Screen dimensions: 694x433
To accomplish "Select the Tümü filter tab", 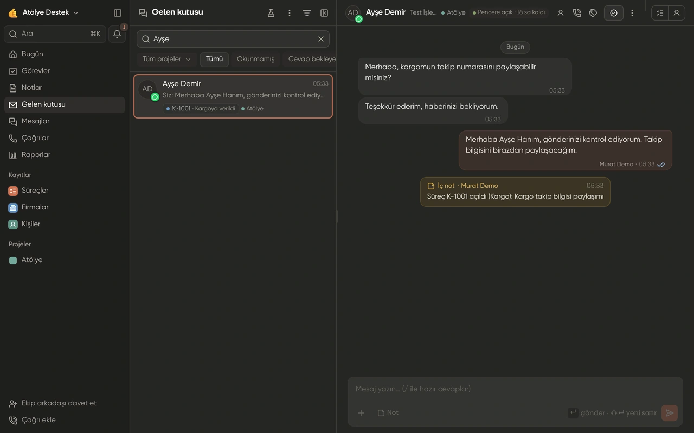I will (214, 59).
